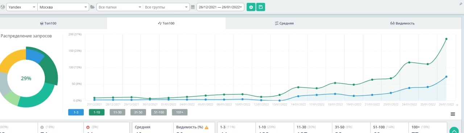Click the blue line point for 26/01/2022
The image size is (464, 133).
pos(446,76)
